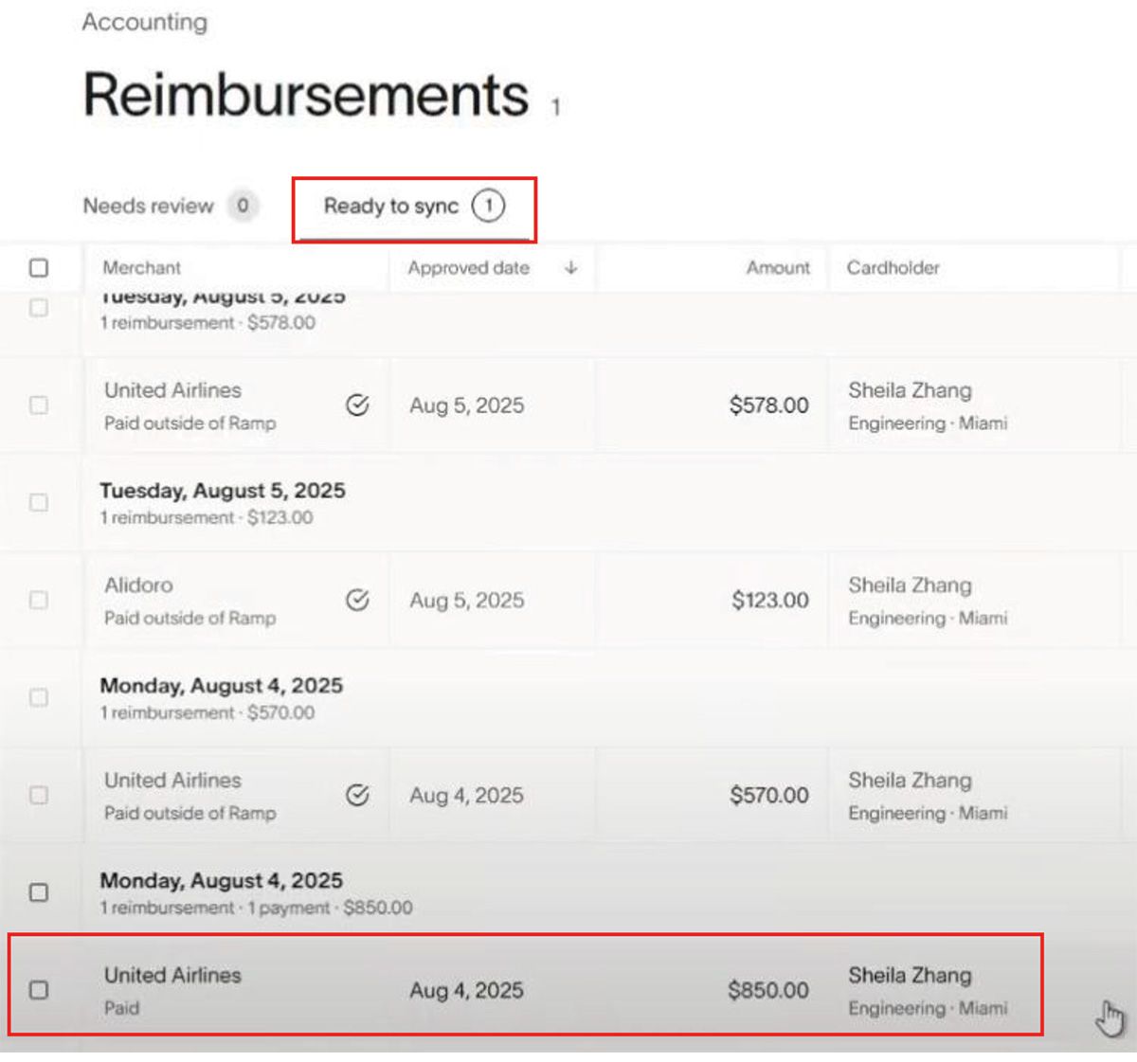Click the synced checkmark icon on the $578.00 row
Viewport: 1137px width, 1062px height.
pyautogui.click(x=357, y=405)
